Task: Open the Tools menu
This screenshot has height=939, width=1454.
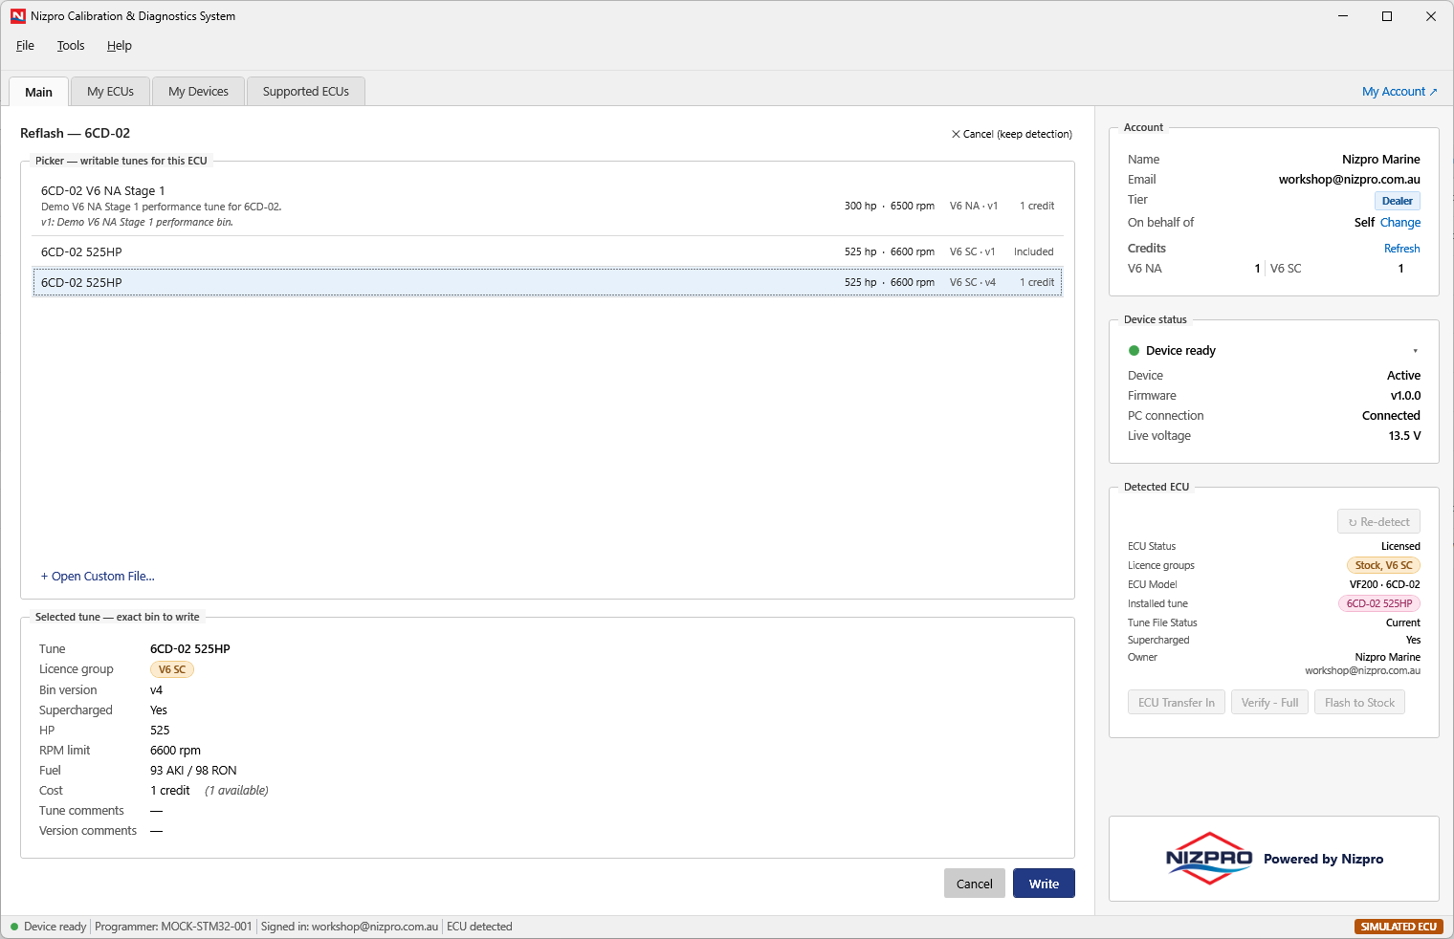Action: pos(71,46)
